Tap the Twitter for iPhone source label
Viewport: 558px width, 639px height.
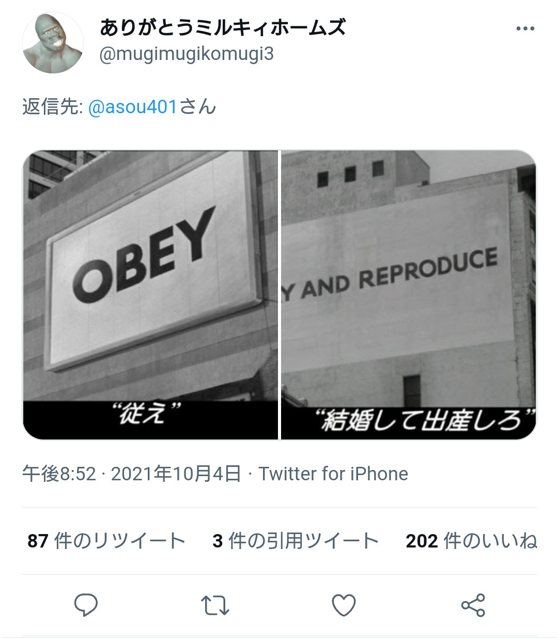point(333,474)
